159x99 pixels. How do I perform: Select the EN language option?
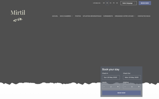(107, 3)
